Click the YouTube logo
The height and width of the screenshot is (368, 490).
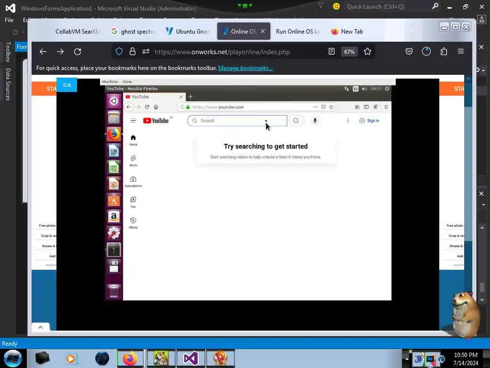click(x=156, y=121)
